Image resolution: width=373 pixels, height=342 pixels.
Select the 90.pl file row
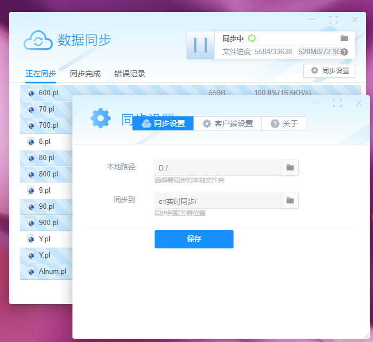pos(46,207)
